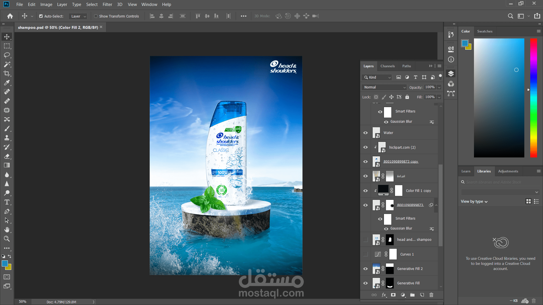Switch to the Swatches tab

click(485, 31)
